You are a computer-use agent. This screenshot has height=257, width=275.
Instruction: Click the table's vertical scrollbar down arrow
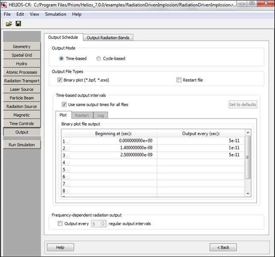pyautogui.click(x=248, y=194)
